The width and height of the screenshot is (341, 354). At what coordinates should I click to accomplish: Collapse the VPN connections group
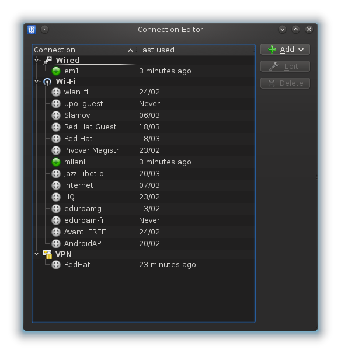37,254
